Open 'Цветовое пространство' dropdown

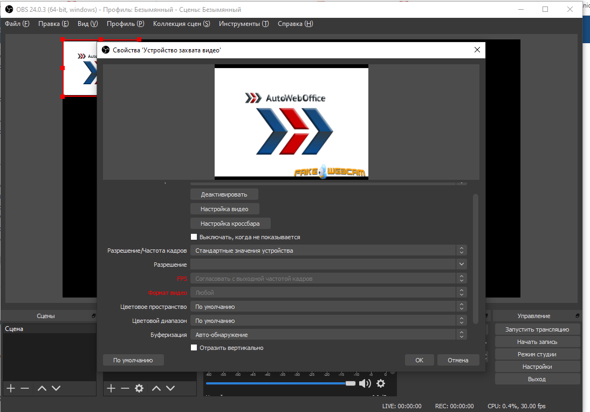coord(328,307)
